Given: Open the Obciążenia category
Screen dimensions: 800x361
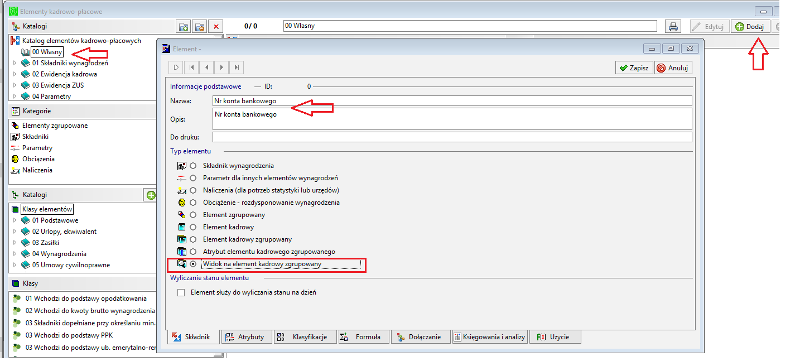Looking at the screenshot, I should coord(38,159).
